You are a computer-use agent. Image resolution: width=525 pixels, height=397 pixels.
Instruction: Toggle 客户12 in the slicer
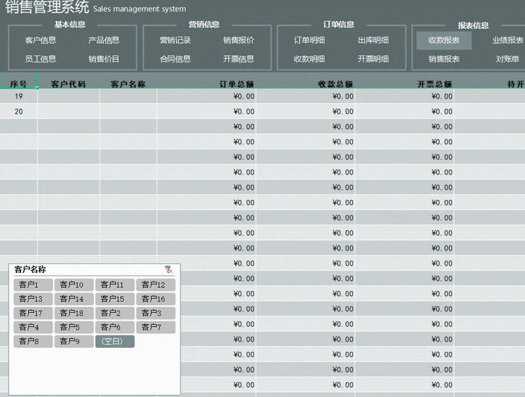point(156,285)
